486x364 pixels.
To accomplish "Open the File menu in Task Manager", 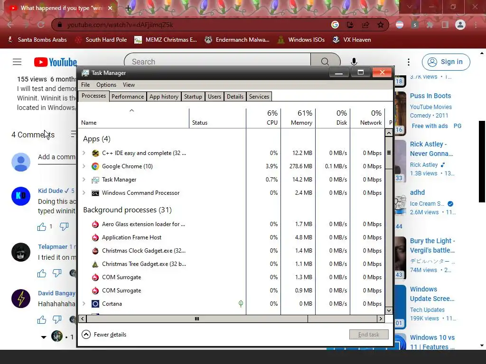I will 85,85.
